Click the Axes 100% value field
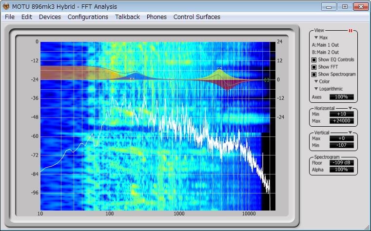The width and height of the screenshot is (371, 231). point(342,97)
